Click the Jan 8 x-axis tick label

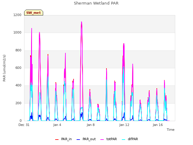tap(90, 125)
